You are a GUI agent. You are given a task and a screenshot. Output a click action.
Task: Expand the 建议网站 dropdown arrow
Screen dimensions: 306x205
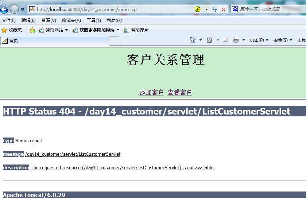click(x=66, y=30)
